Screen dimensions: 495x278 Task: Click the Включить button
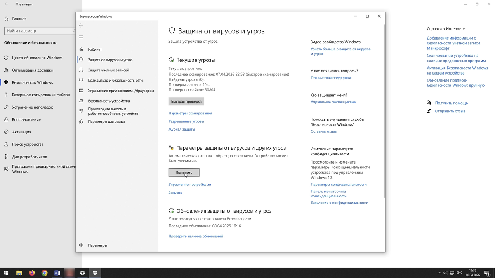click(x=184, y=173)
